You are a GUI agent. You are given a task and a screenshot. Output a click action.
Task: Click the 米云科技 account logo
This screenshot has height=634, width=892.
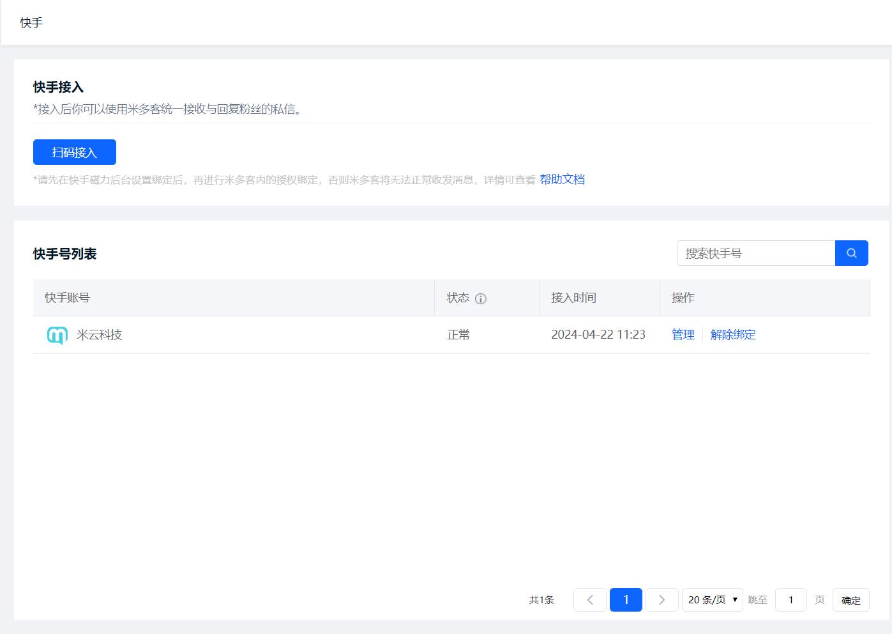click(x=57, y=335)
